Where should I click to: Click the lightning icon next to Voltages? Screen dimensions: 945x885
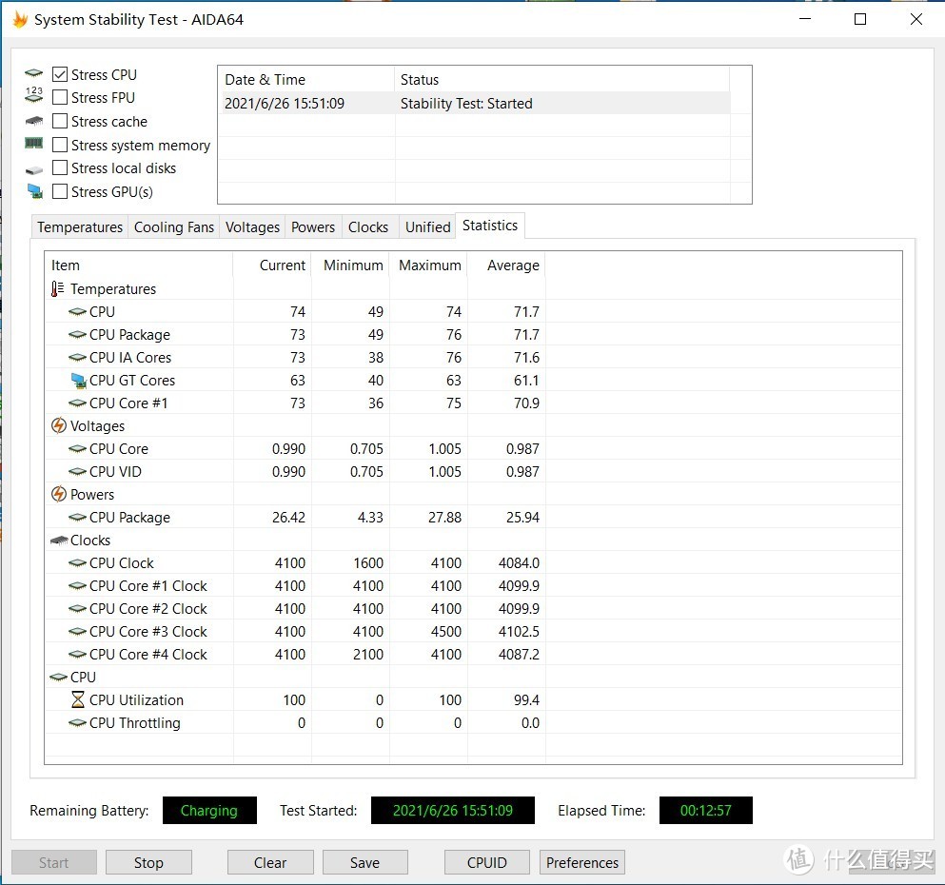coord(57,425)
